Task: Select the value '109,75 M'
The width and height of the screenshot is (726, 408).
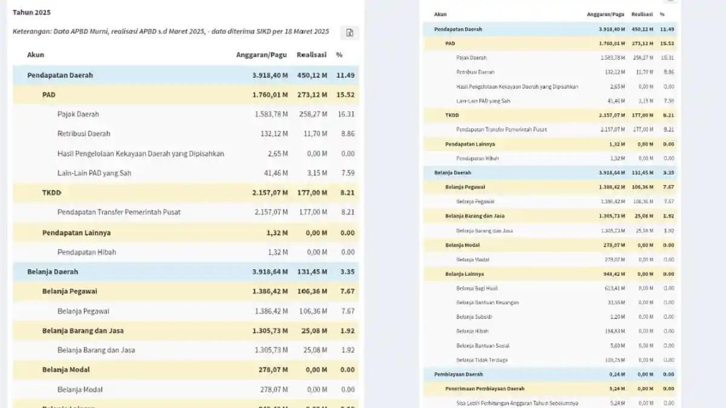Action: point(614,360)
